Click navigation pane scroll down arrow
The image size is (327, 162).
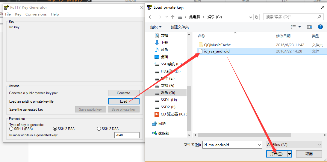(189, 135)
